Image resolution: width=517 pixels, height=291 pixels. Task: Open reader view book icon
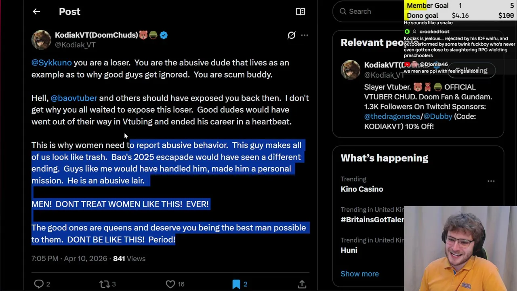pos(300,12)
